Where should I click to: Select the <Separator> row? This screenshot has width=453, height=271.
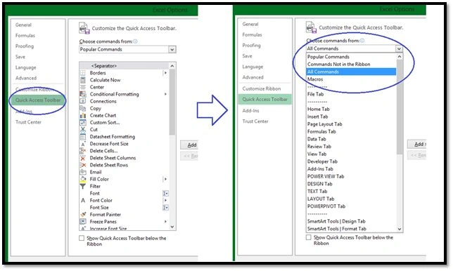click(125, 66)
